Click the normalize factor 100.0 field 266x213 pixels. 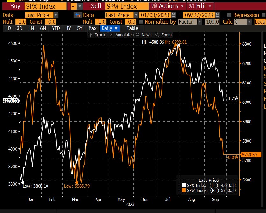(212, 22)
